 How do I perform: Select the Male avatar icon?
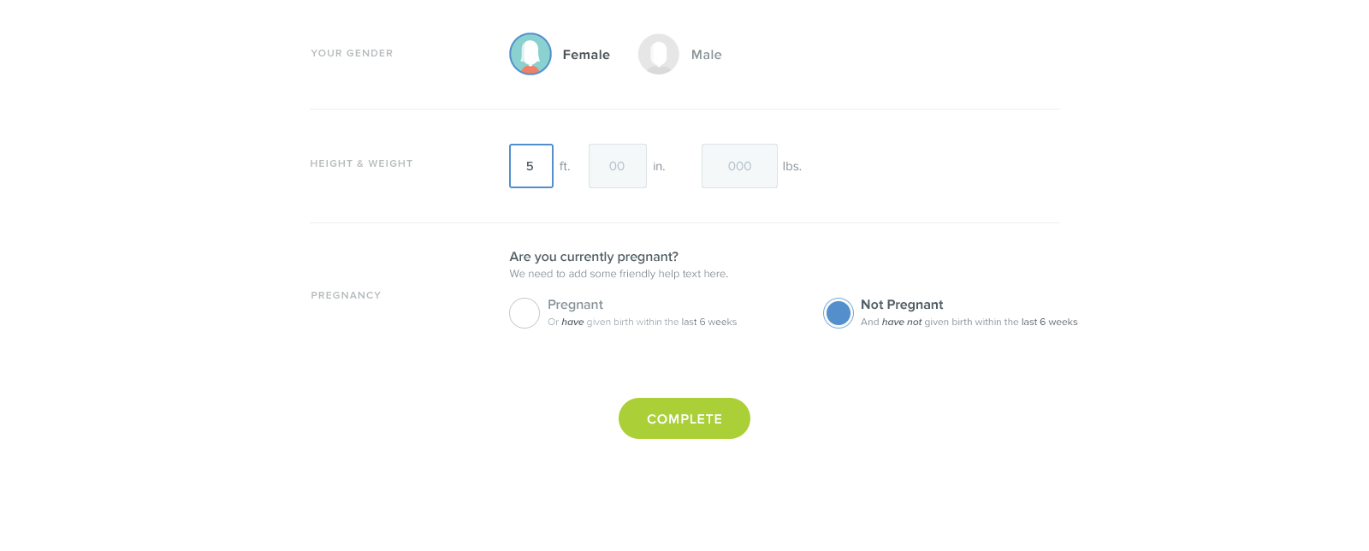(x=659, y=54)
